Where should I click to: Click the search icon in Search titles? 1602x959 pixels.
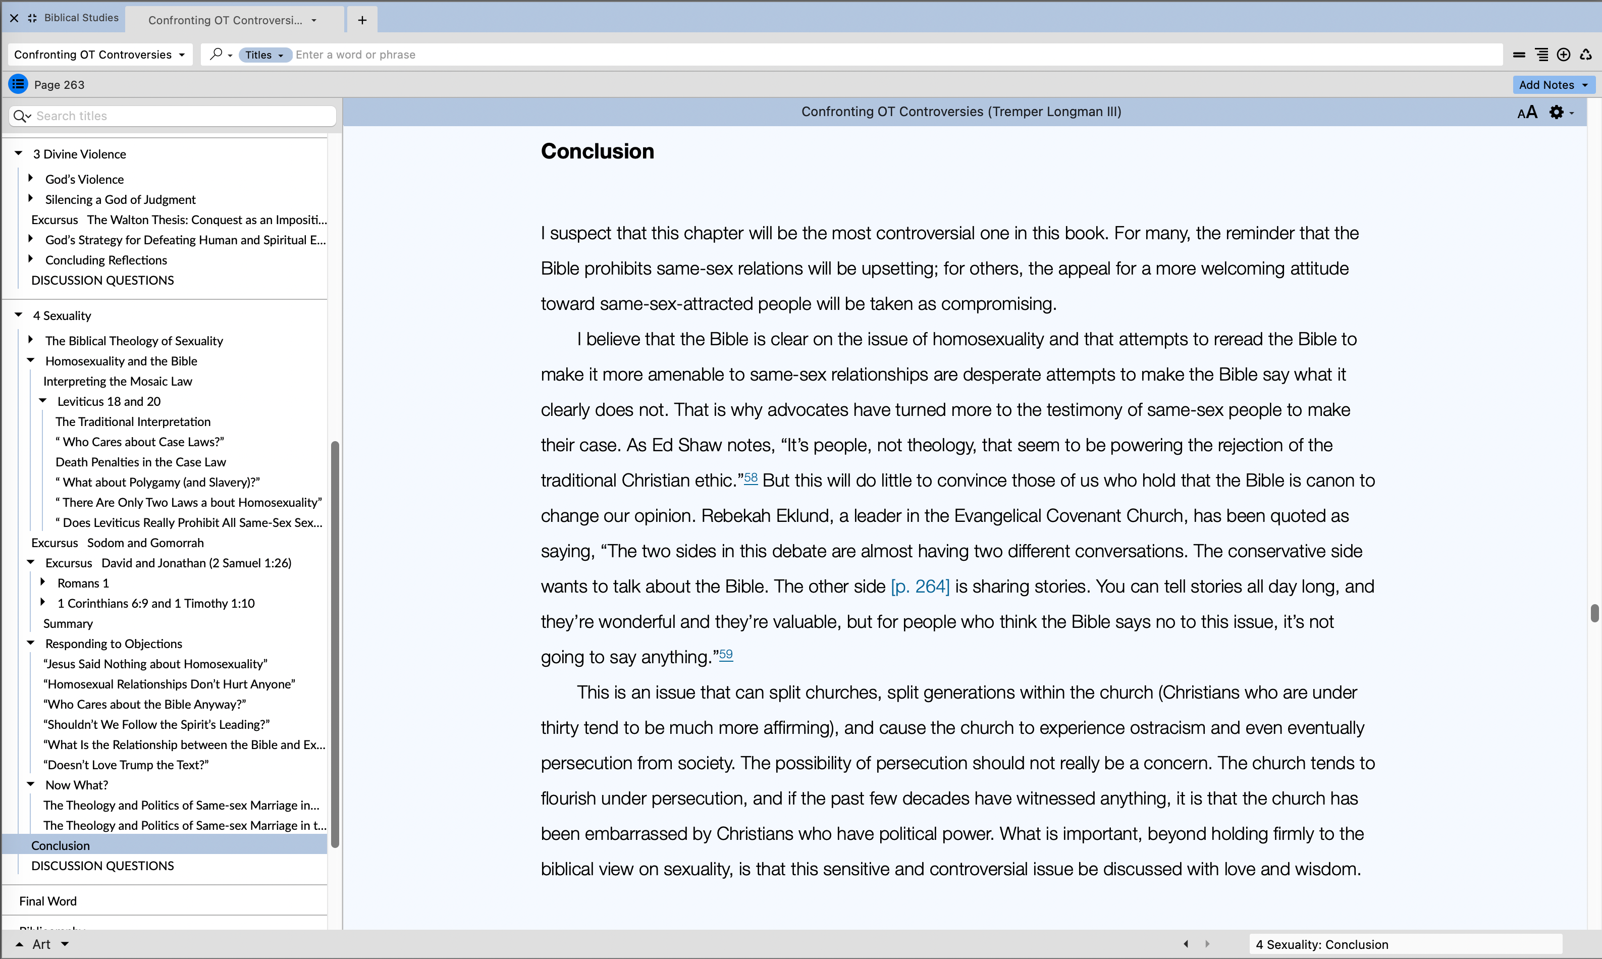point(22,116)
